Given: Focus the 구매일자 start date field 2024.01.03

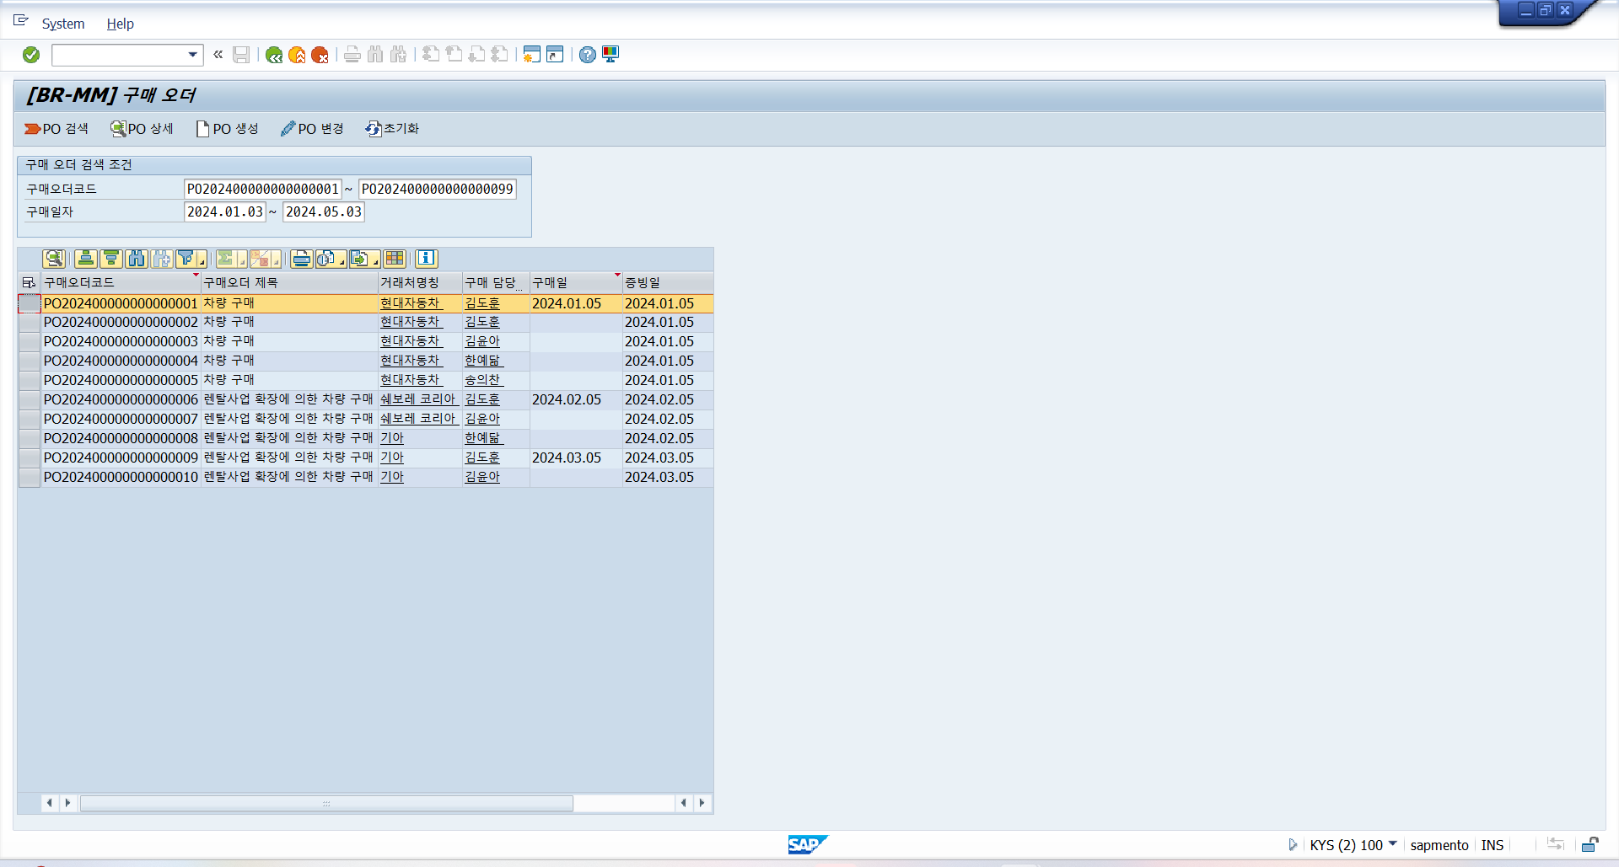Looking at the screenshot, I should click(225, 212).
